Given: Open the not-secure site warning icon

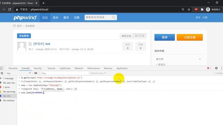Looking at the screenshot, I should 17,9.
